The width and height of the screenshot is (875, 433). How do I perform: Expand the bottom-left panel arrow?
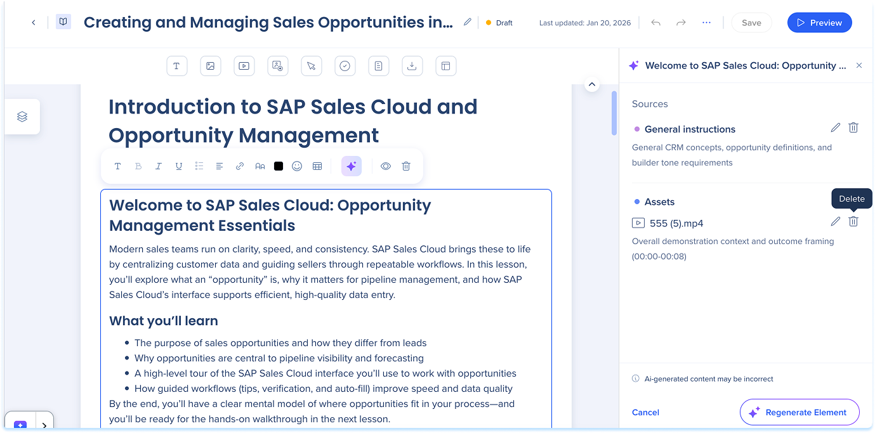pos(44,424)
